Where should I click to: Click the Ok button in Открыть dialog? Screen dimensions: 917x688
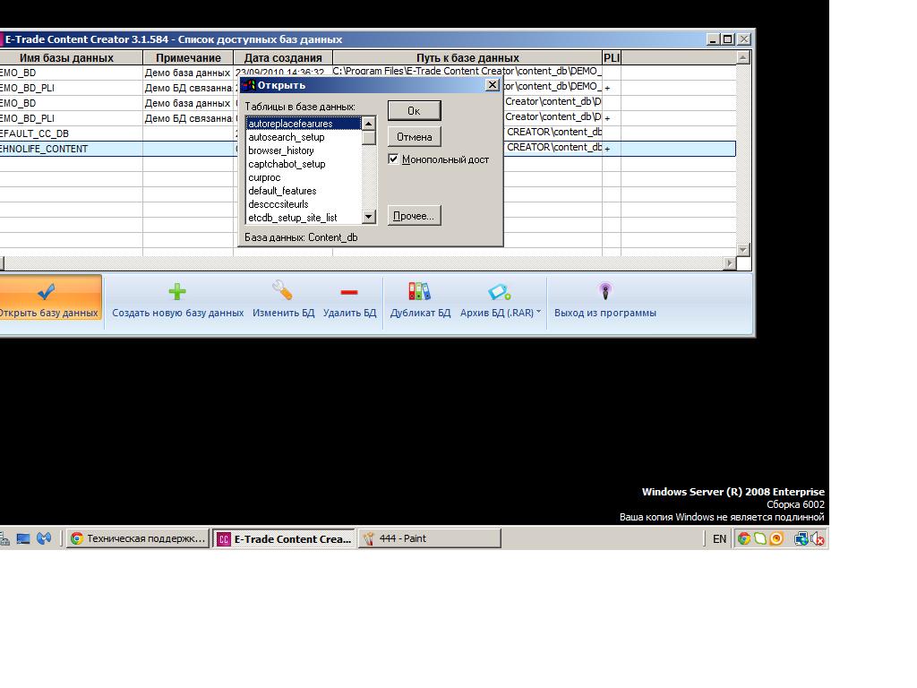pyautogui.click(x=414, y=110)
